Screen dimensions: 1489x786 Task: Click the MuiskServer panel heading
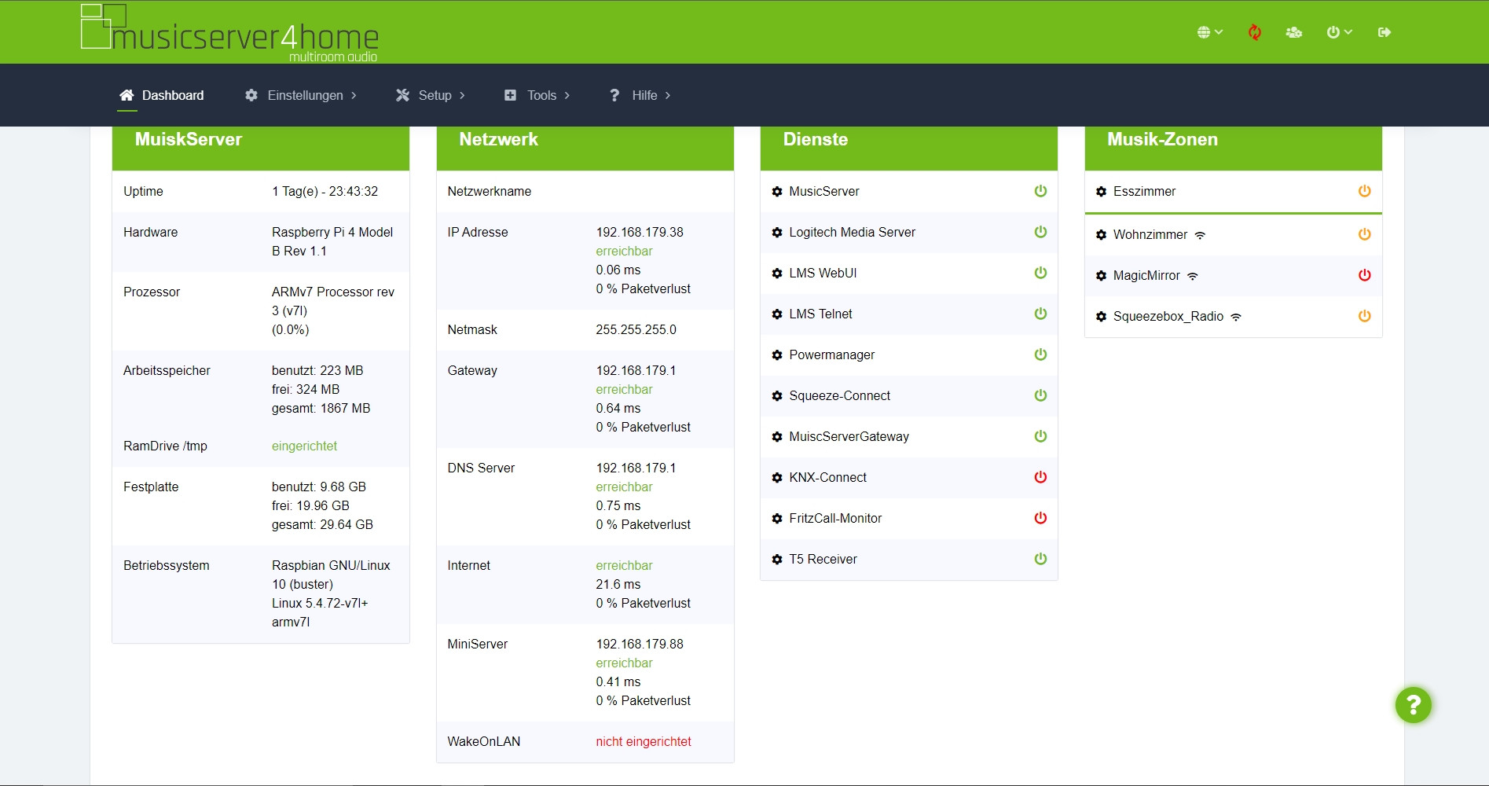(189, 139)
